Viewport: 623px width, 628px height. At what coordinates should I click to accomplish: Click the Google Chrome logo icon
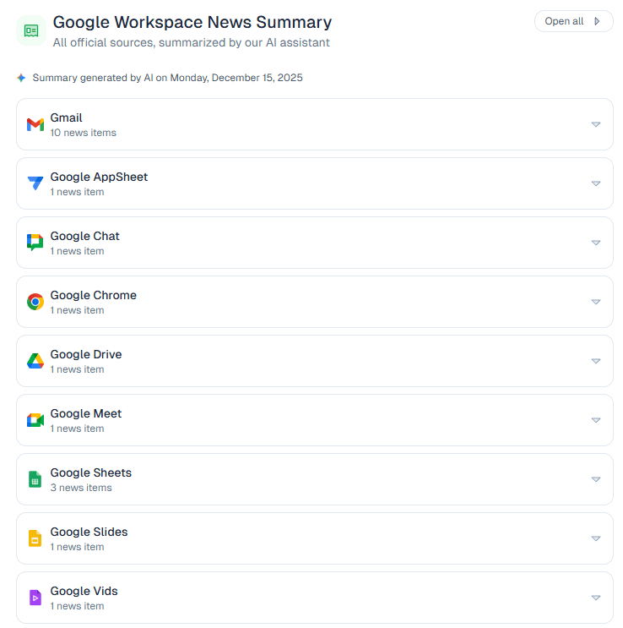pos(35,302)
